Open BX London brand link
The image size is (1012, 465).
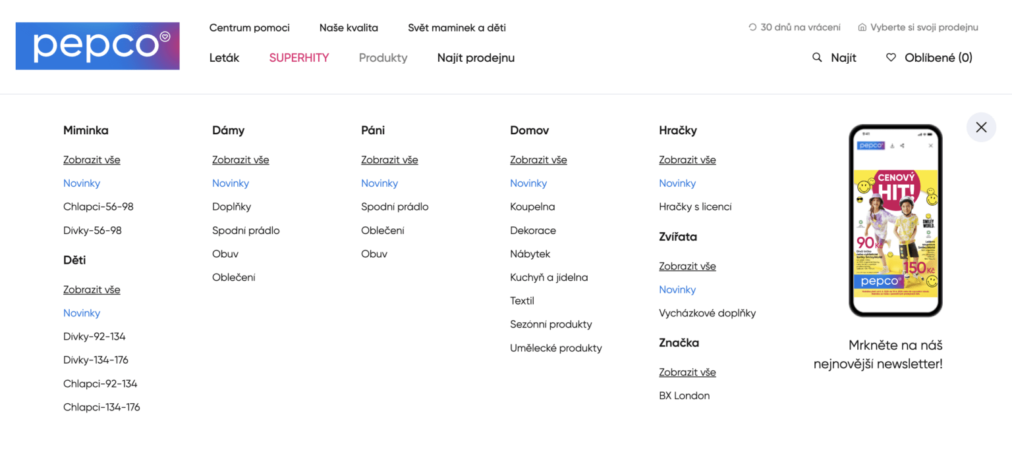685,396
